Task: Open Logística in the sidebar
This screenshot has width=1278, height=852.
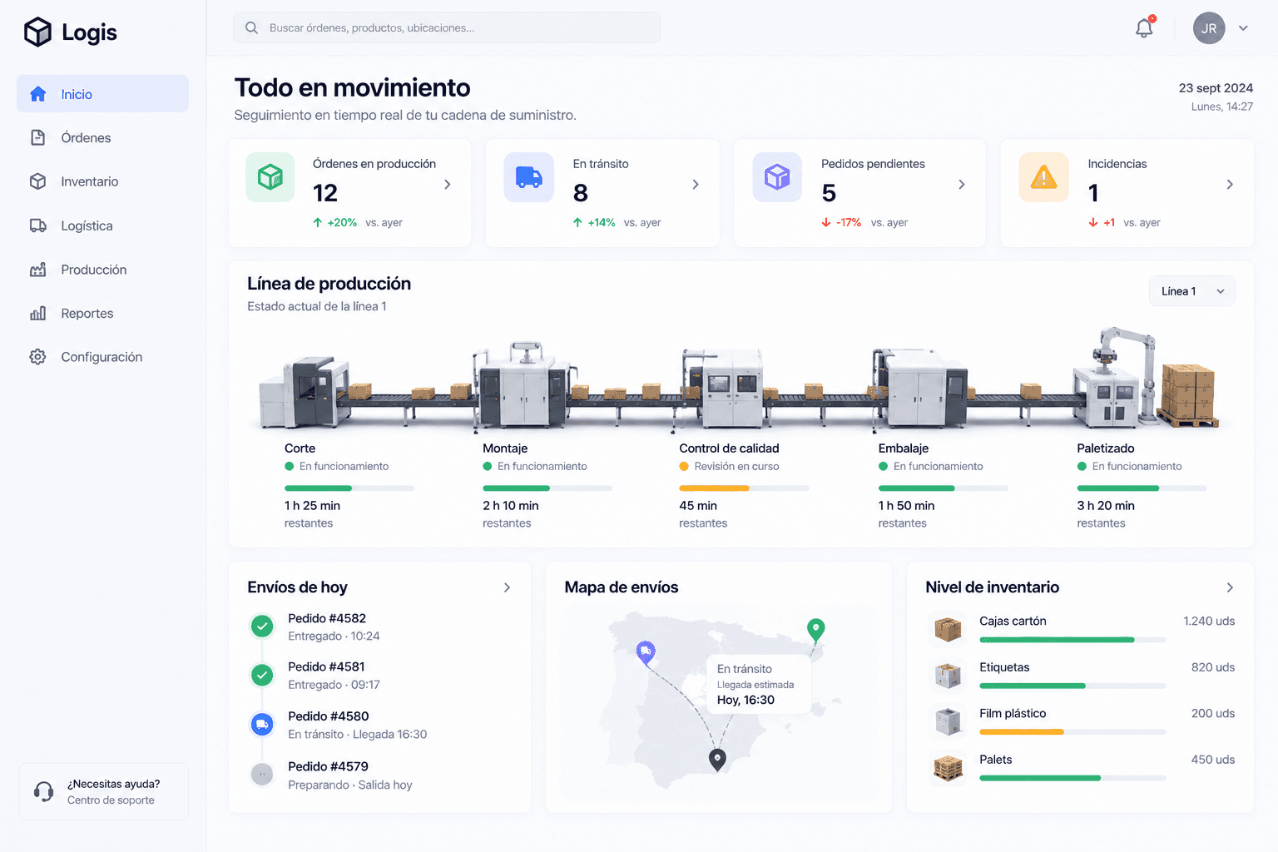Action: [x=102, y=225]
